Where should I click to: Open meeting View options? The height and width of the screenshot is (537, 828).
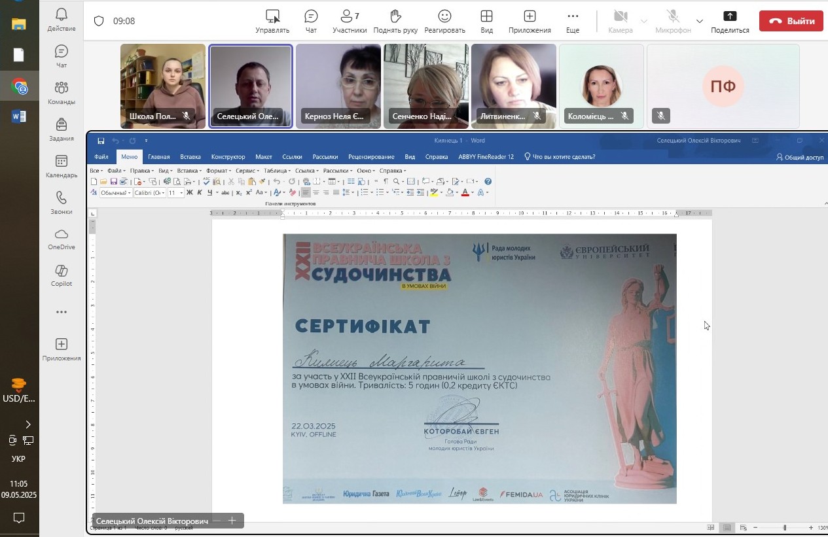point(486,21)
